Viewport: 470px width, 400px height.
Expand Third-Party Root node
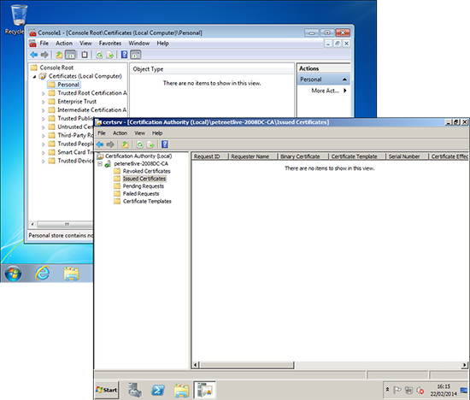pos(44,136)
